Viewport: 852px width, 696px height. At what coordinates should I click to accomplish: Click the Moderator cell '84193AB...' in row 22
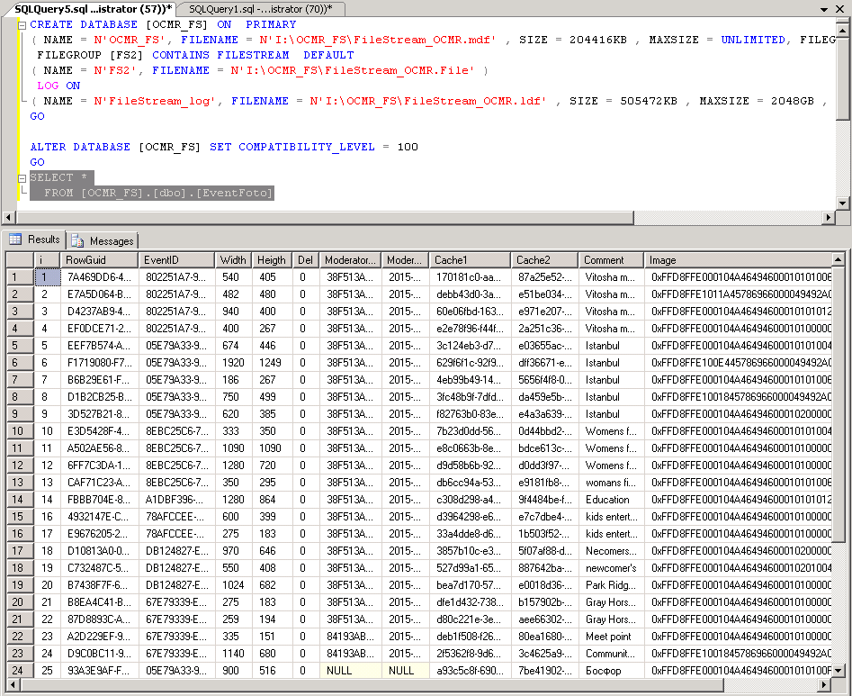(351, 637)
